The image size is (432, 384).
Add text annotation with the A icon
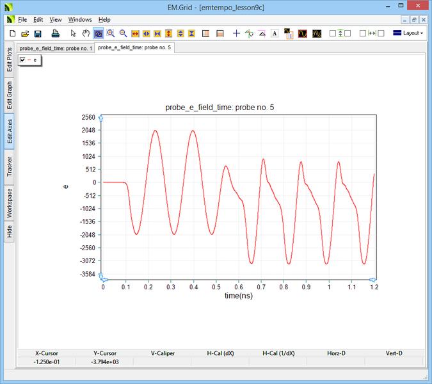coord(275,33)
